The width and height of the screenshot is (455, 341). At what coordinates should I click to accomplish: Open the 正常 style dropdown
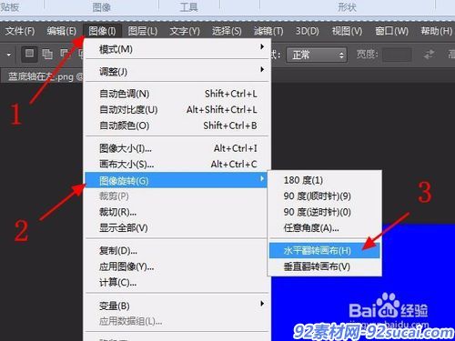coord(317,55)
